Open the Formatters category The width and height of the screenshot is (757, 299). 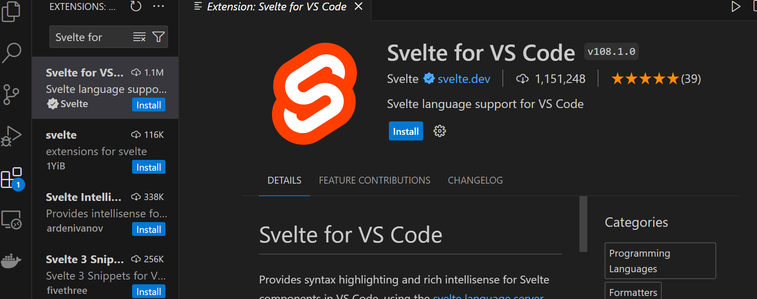(x=633, y=292)
